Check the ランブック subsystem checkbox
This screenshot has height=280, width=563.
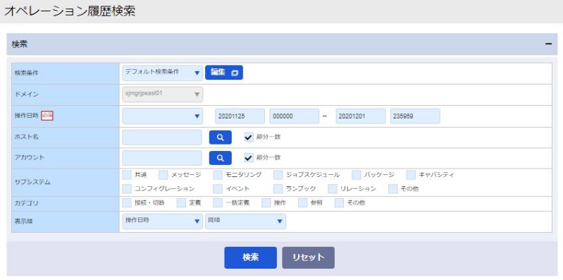(278, 189)
